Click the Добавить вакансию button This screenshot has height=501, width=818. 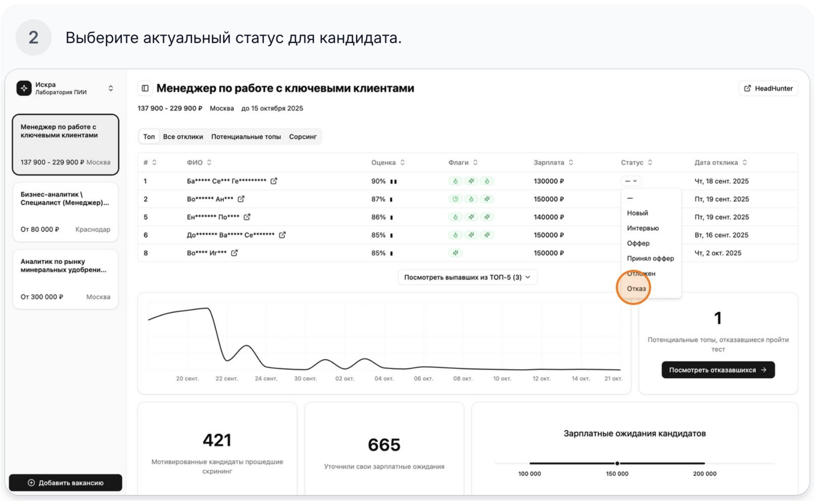point(66,483)
